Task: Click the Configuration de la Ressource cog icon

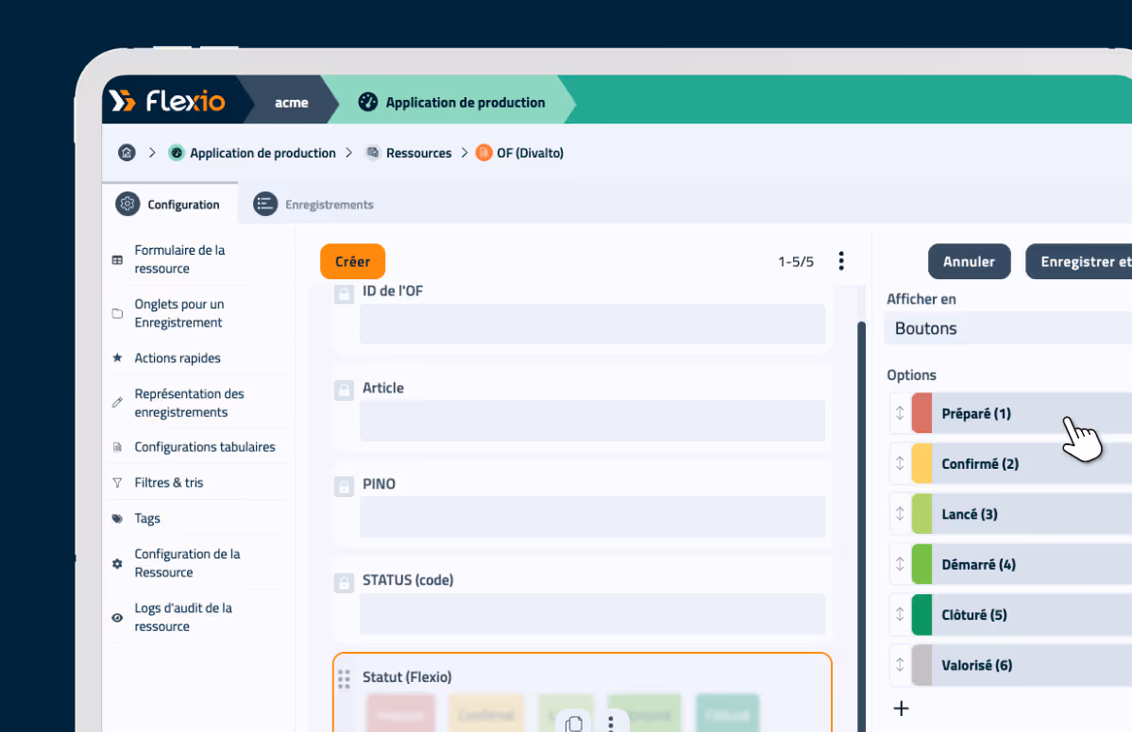Action: click(x=117, y=563)
